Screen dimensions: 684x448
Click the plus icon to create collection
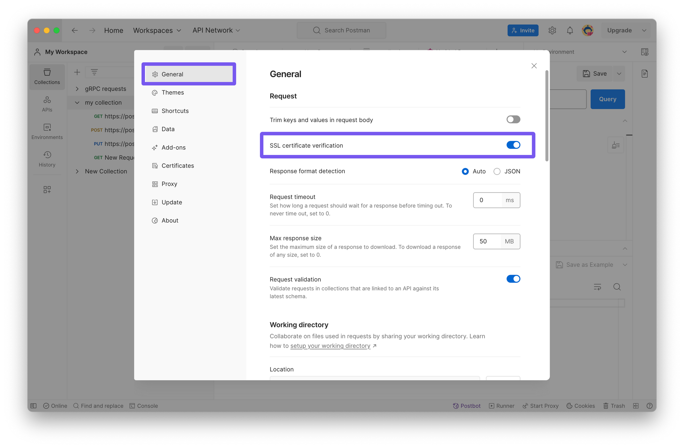77,72
